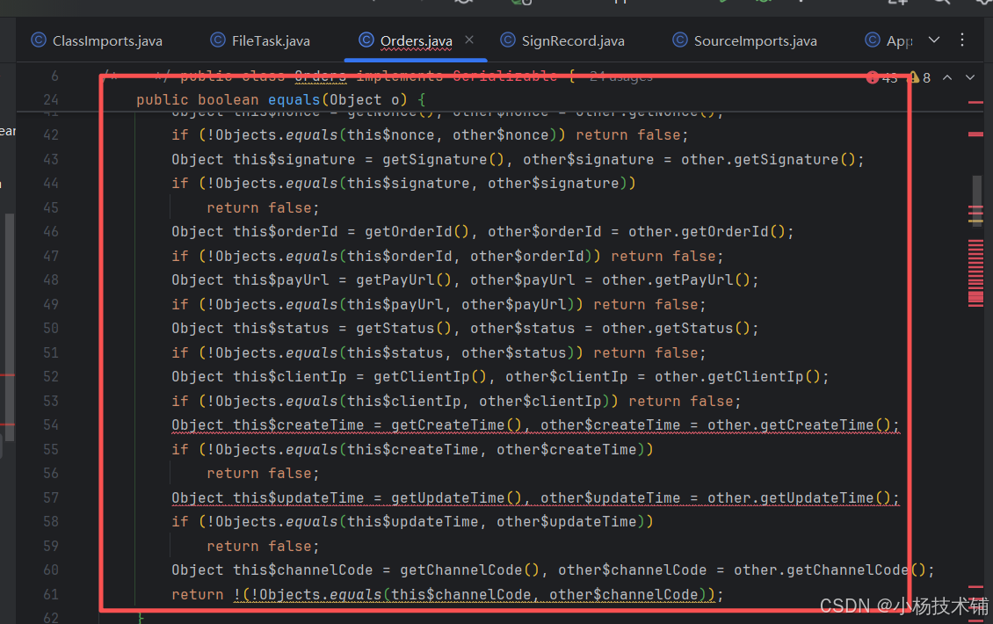This screenshot has width=993, height=624.
Task: Click 'other.getClientIp()' on line 52
Action: (x=738, y=377)
